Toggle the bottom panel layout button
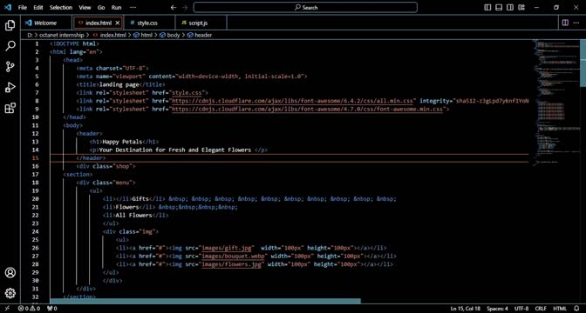This screenshot has width=586, height=313. click(x=499, y=8)
